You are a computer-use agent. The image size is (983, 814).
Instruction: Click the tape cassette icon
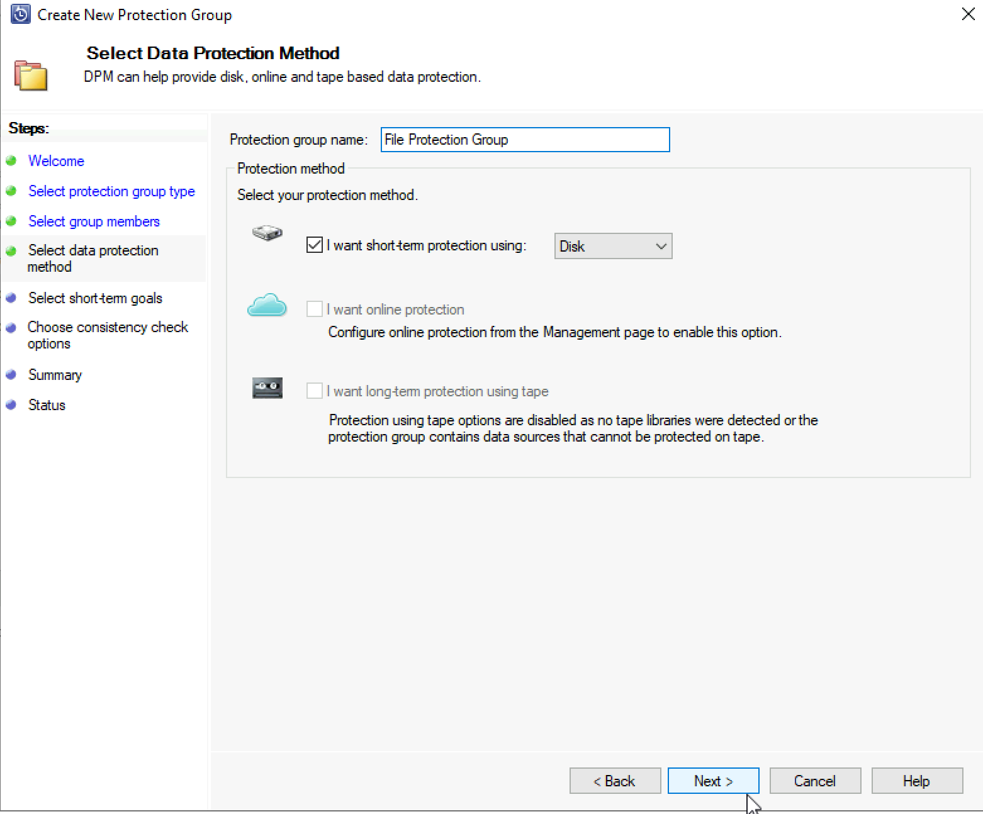coord(267,388)
